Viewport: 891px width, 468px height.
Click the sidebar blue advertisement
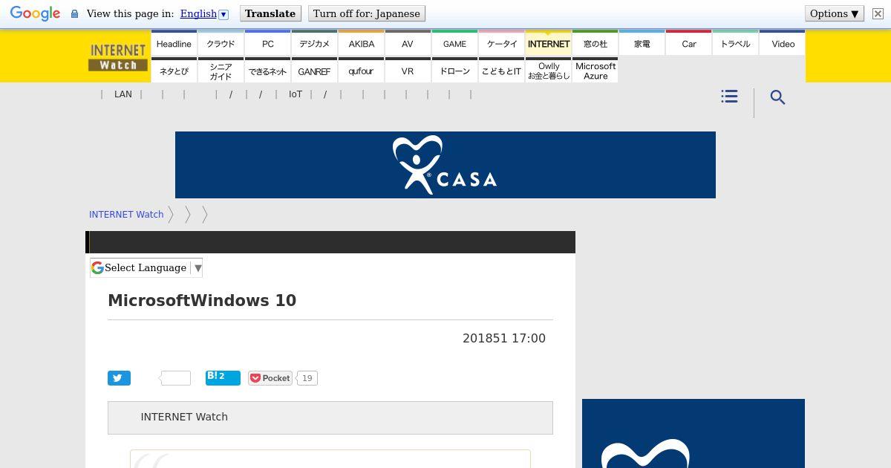tap(693, 434)
